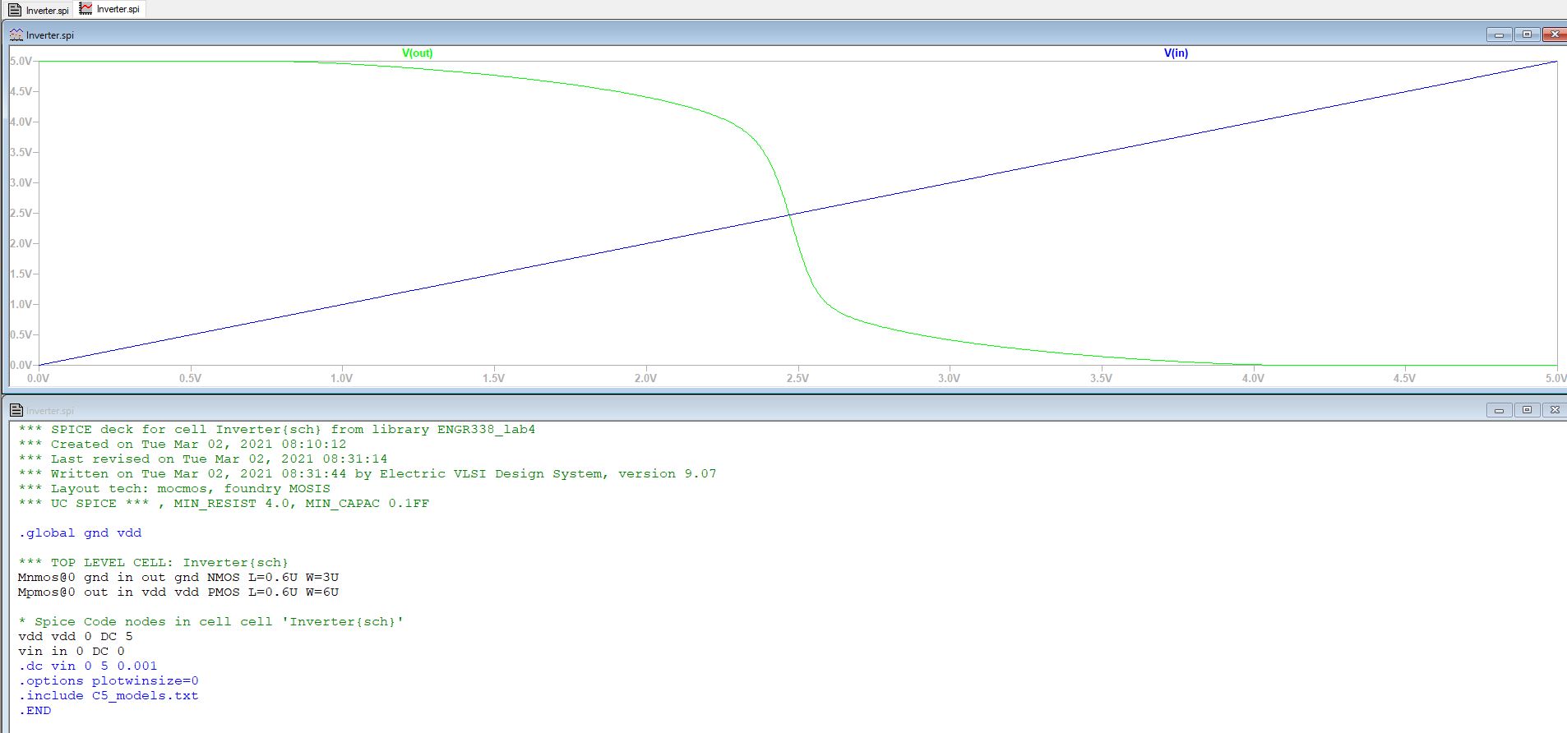
Task: Place cursor on the .dc vin sweep line
Action: tap(88, 666)
